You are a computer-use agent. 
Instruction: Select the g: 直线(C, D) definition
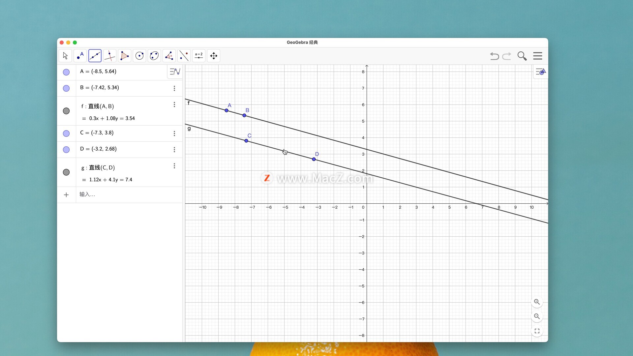point(98,167)
